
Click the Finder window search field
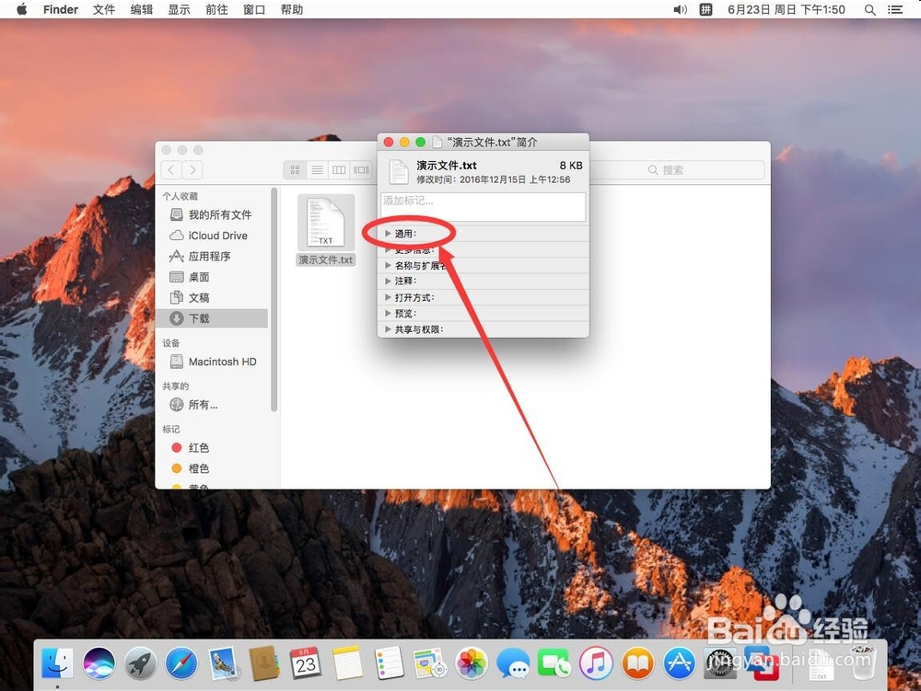[x=675, y=170]
